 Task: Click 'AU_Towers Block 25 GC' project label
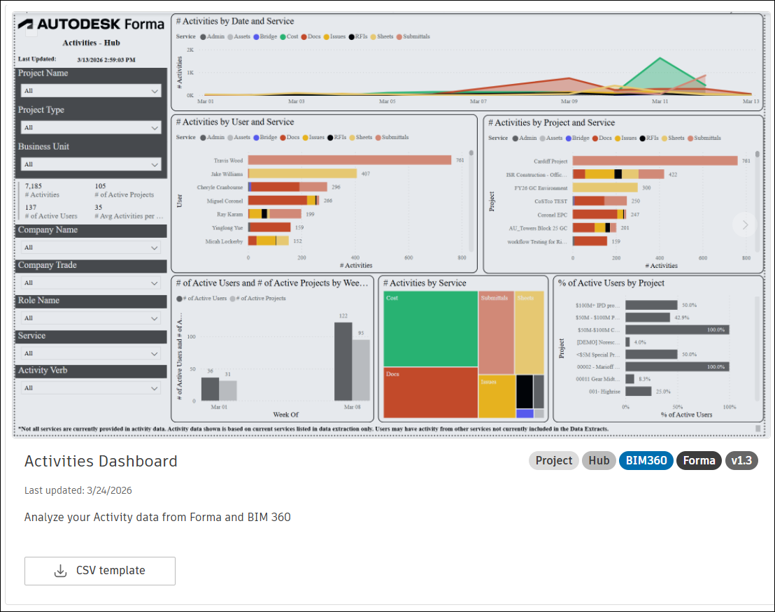pyautogui.click(x=539, y=229)
